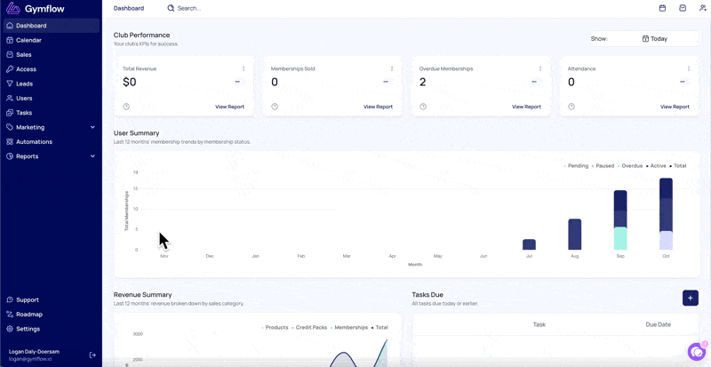
Task: Toggle the Memberships series in Revenue Summary legend
Action: pos(349,328)
